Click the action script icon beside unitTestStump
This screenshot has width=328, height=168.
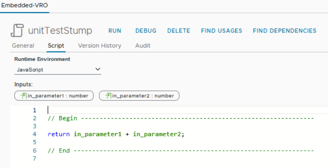pos(17,31)
